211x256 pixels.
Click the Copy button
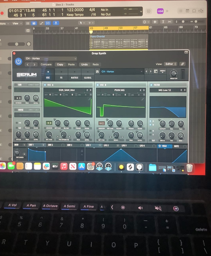(60, 64)
